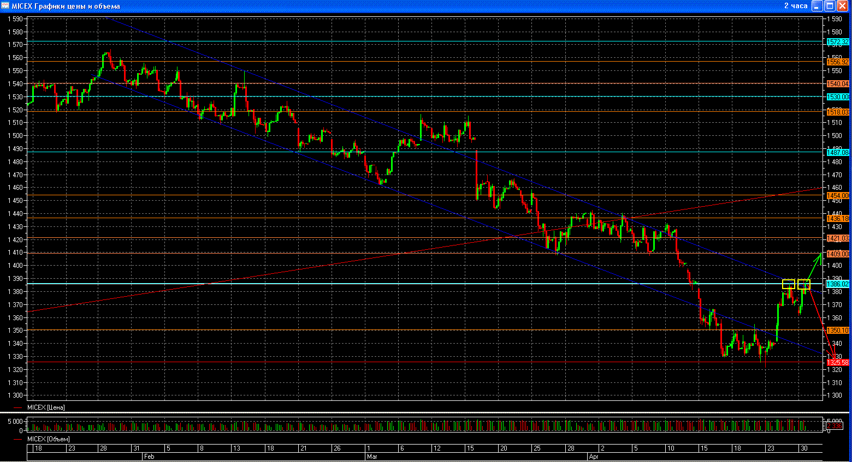
Task: Close the MICEX chart window
Action: click(x=843, y=6)
